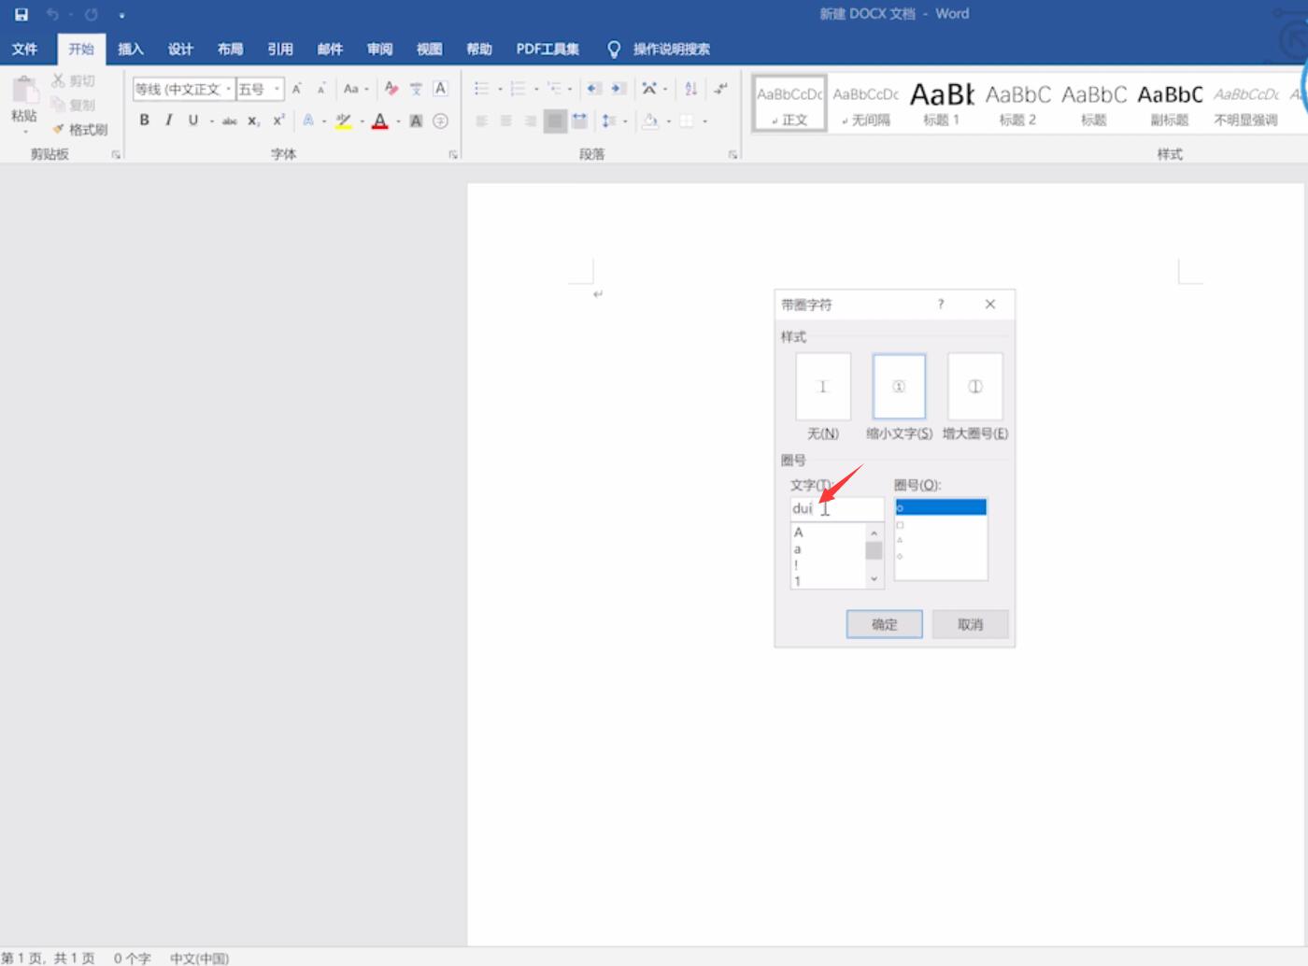Click 取消 to cancel the dialog

pyautogui.click(x=970, y=624)
